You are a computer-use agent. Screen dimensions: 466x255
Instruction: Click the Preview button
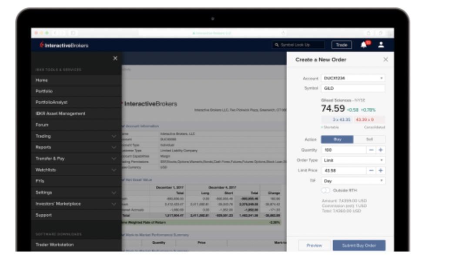(x=314, y=245)
